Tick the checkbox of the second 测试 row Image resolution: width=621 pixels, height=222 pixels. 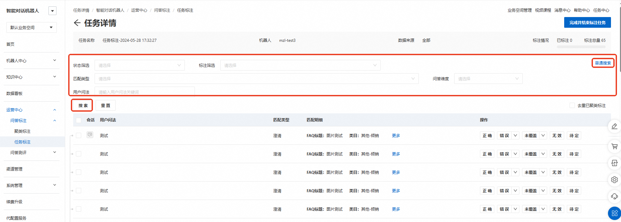point(79,154)
